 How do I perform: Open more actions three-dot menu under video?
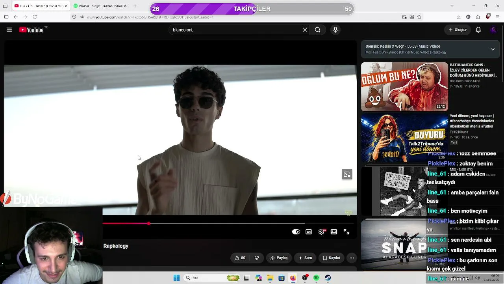(352, 258)
